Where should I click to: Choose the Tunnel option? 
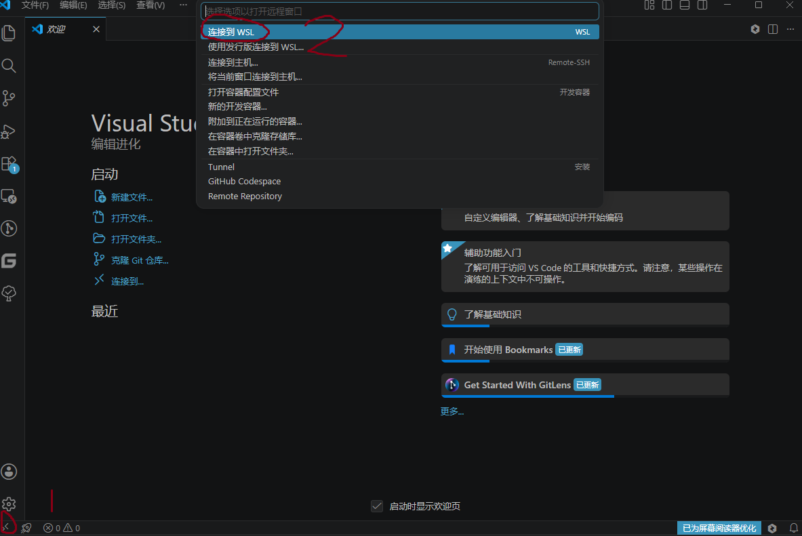(399, 167)
